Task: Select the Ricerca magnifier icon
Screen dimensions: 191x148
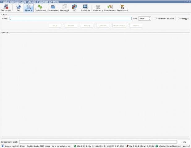Action: (29, 7)
